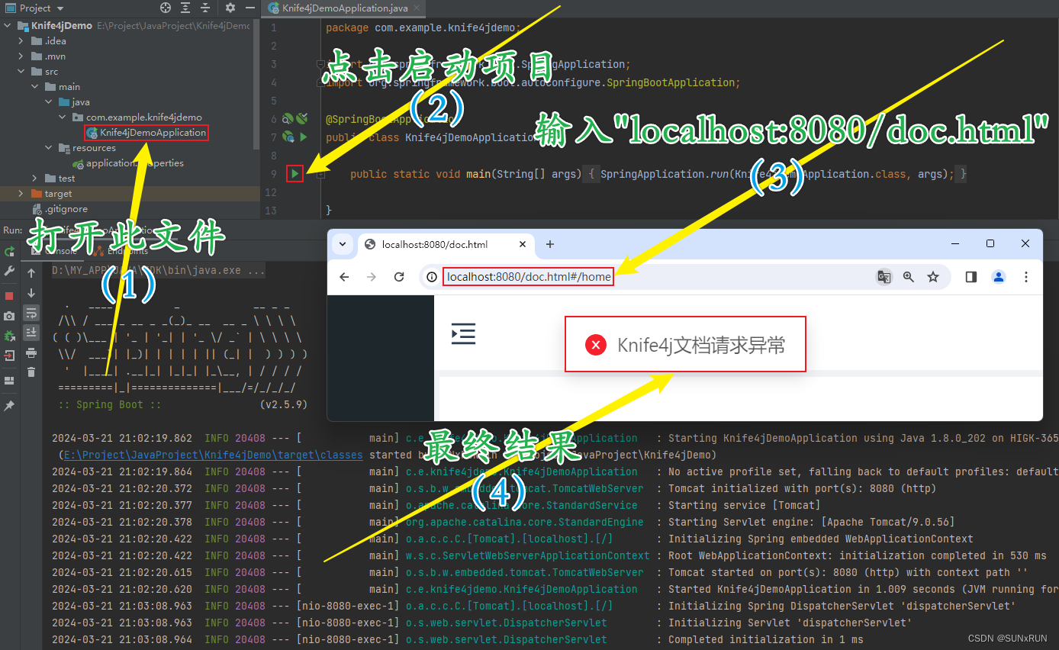Collapse the java source folder
The width and height of the screenshot is (1059, 650).
[50, 101]
